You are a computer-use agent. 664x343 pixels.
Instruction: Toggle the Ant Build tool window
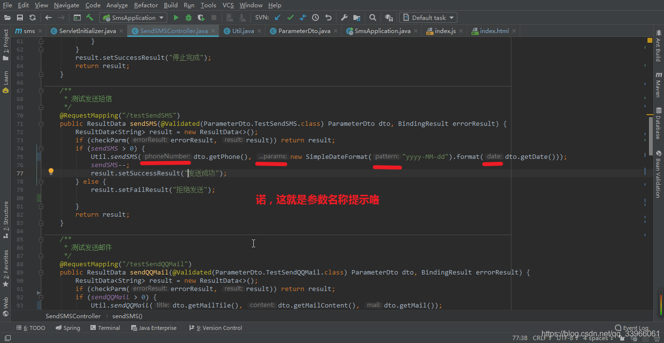coord(658,46)
